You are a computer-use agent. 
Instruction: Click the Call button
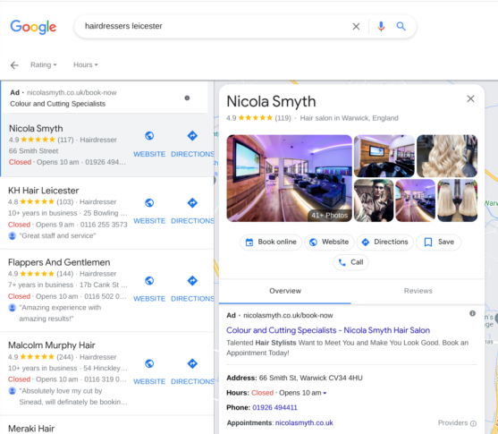[350, 262]
